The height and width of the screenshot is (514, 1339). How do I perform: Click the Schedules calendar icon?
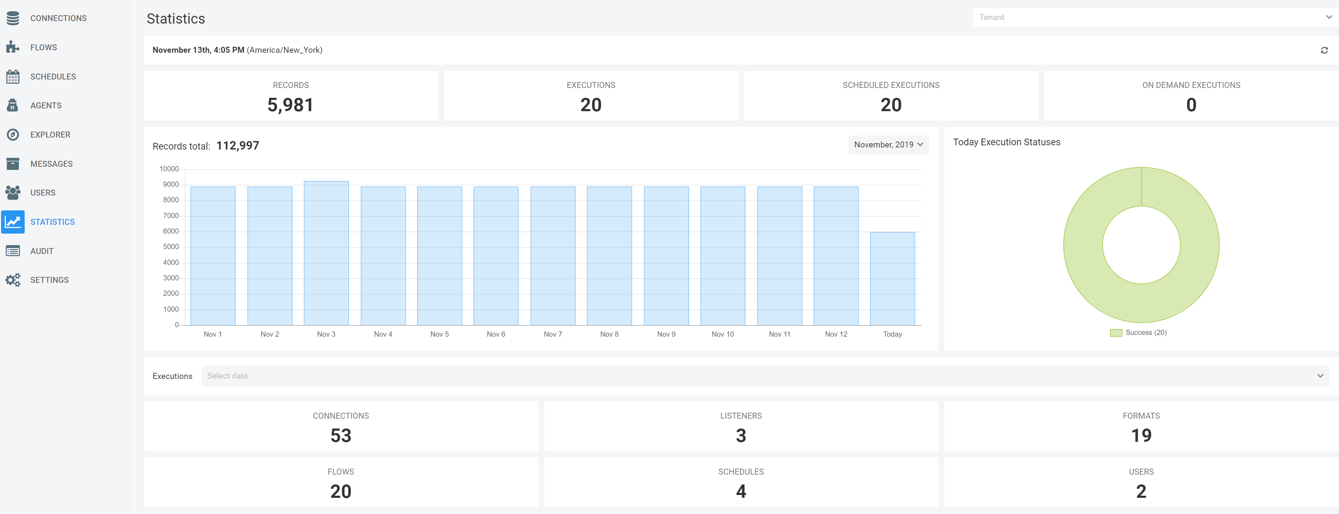point(13,76)
